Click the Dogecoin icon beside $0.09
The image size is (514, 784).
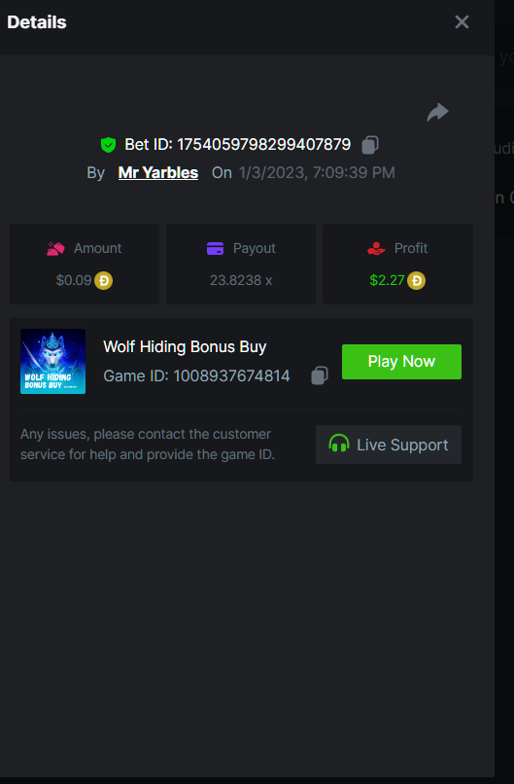tap(103, 280)
